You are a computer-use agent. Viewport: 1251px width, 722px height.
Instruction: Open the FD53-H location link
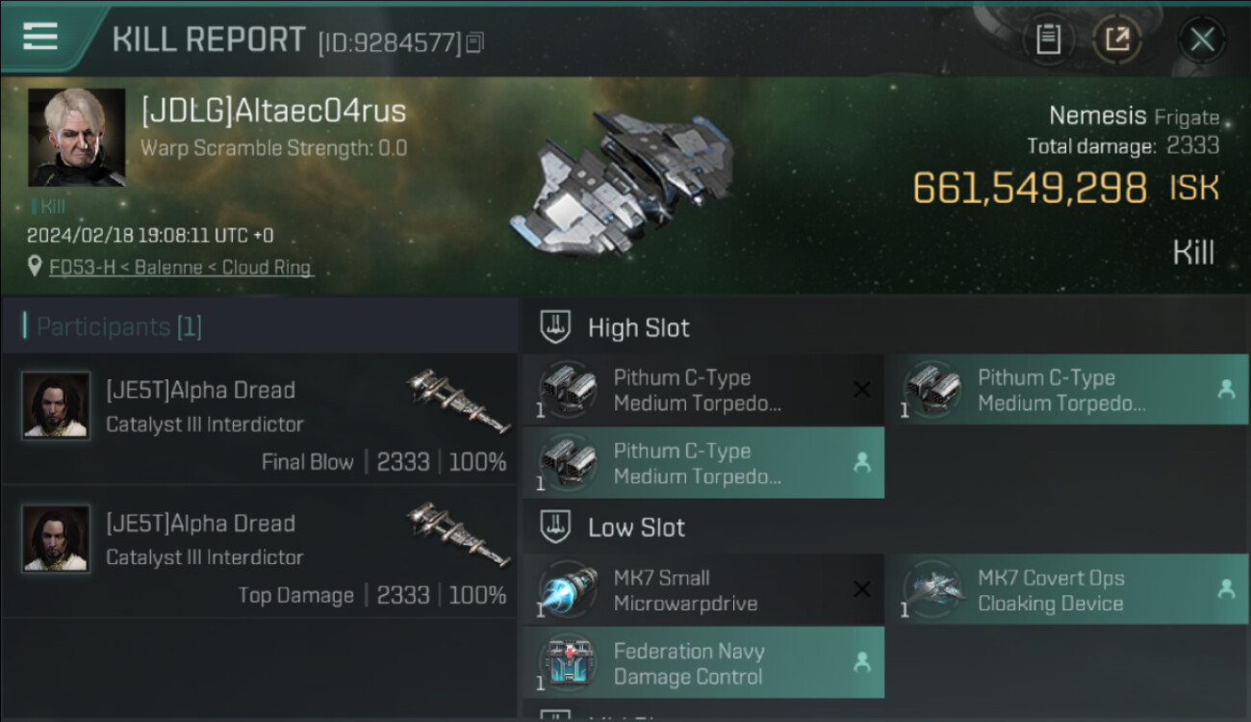(181, 267)
